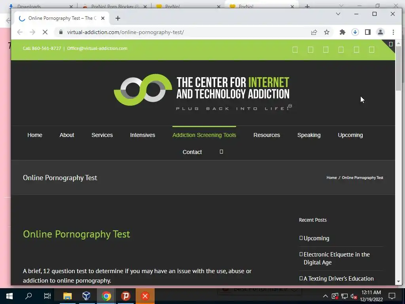Open the Chrome three-dot menu

[x=393, y=32]
